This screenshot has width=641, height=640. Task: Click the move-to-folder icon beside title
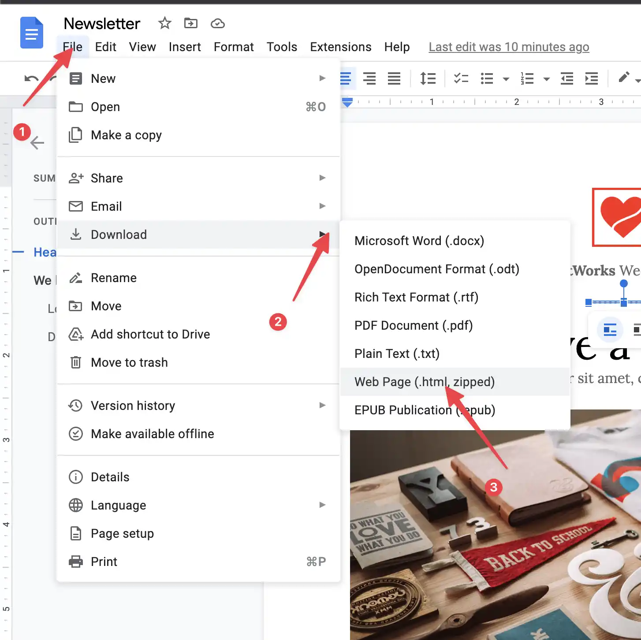pyautogui.click(x=191, y=23)
